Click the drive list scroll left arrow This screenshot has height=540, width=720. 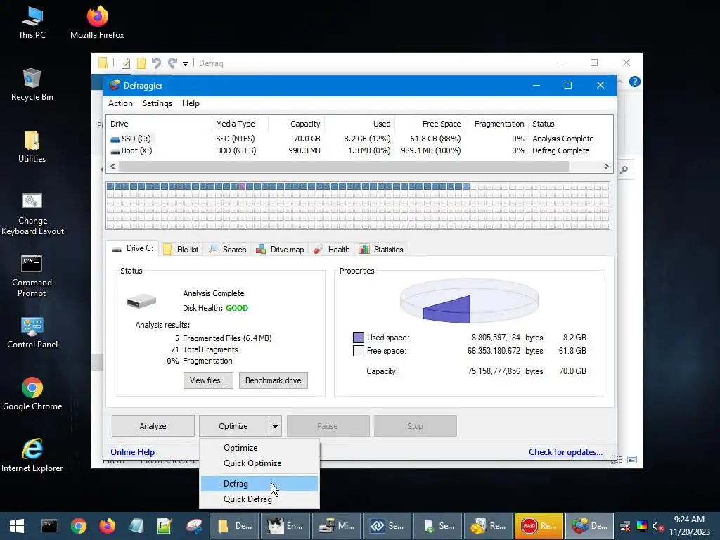(x=112, y=166)
